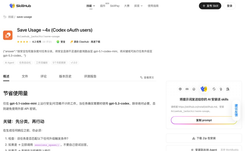
Task: Select the second gray agent icon in install card
Action: [187, 89]
